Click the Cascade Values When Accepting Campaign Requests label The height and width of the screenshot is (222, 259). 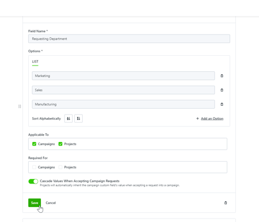(79, 181)
